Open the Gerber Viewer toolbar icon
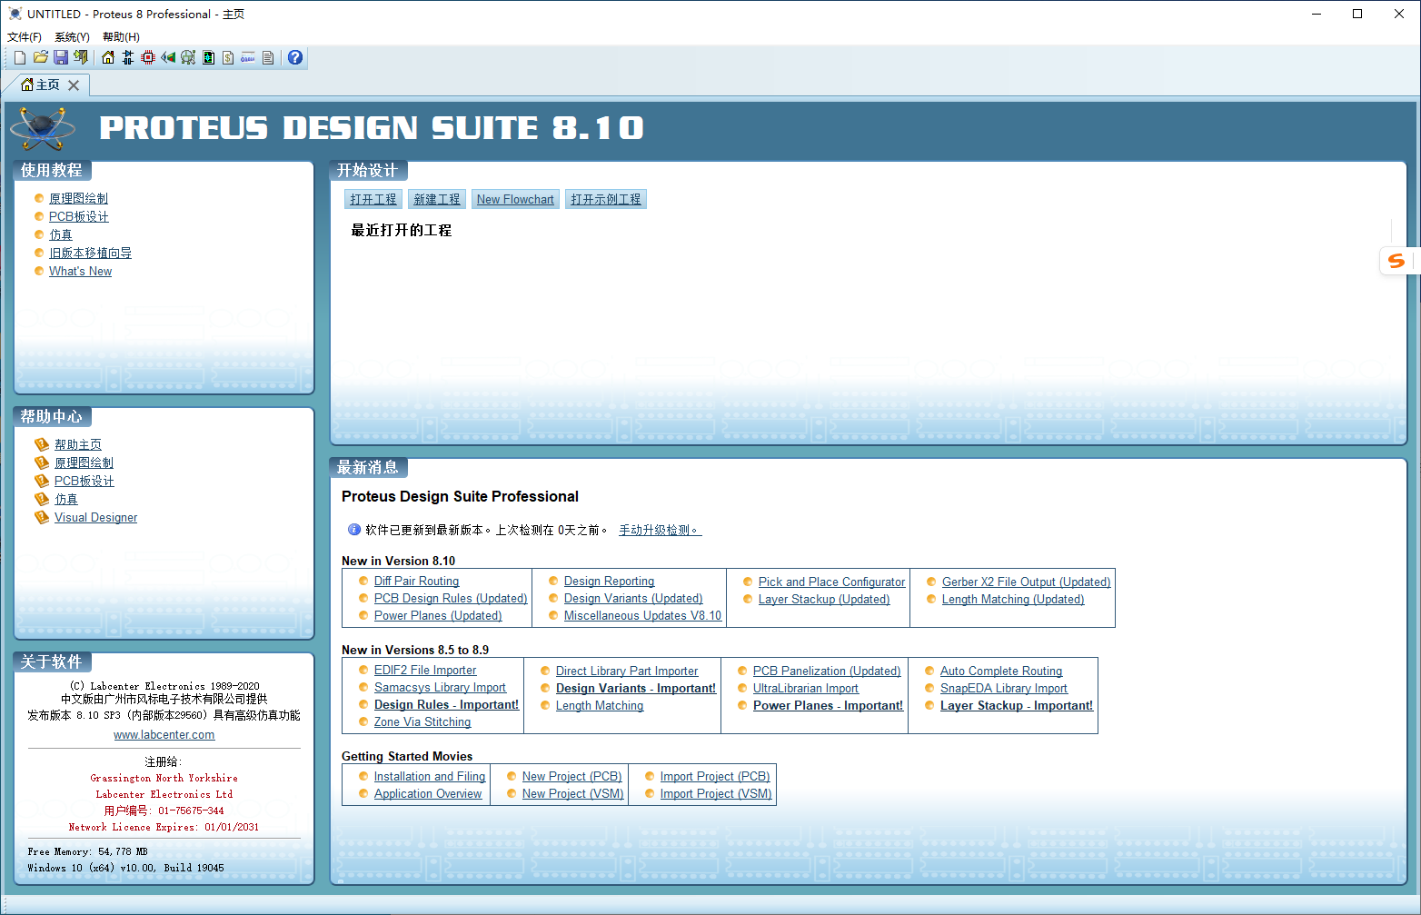Screen dimensions: 1421x915 [x=188, y=57]
